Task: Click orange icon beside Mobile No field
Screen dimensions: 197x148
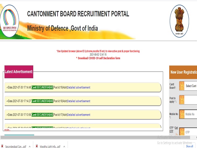Action: (x=182, y=114)
